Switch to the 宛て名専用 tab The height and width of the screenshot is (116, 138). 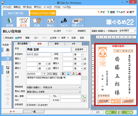point(22,44)
